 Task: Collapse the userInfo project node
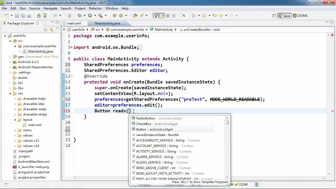(5, 35)
